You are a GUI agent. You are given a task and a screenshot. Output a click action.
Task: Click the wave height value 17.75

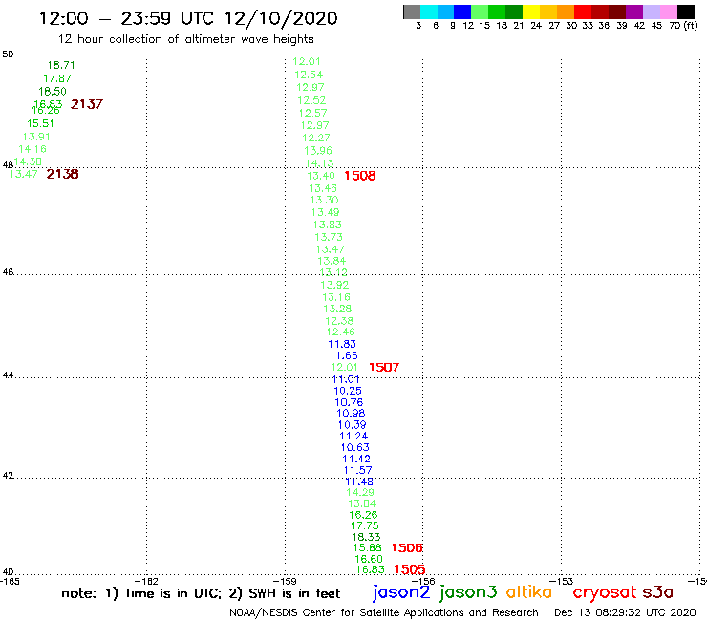point(365,525)
